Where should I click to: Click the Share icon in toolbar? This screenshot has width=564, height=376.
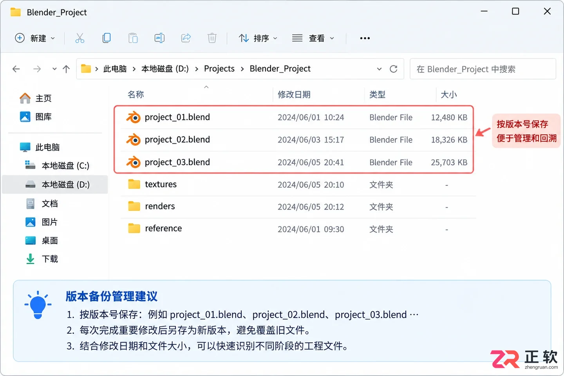186,38
